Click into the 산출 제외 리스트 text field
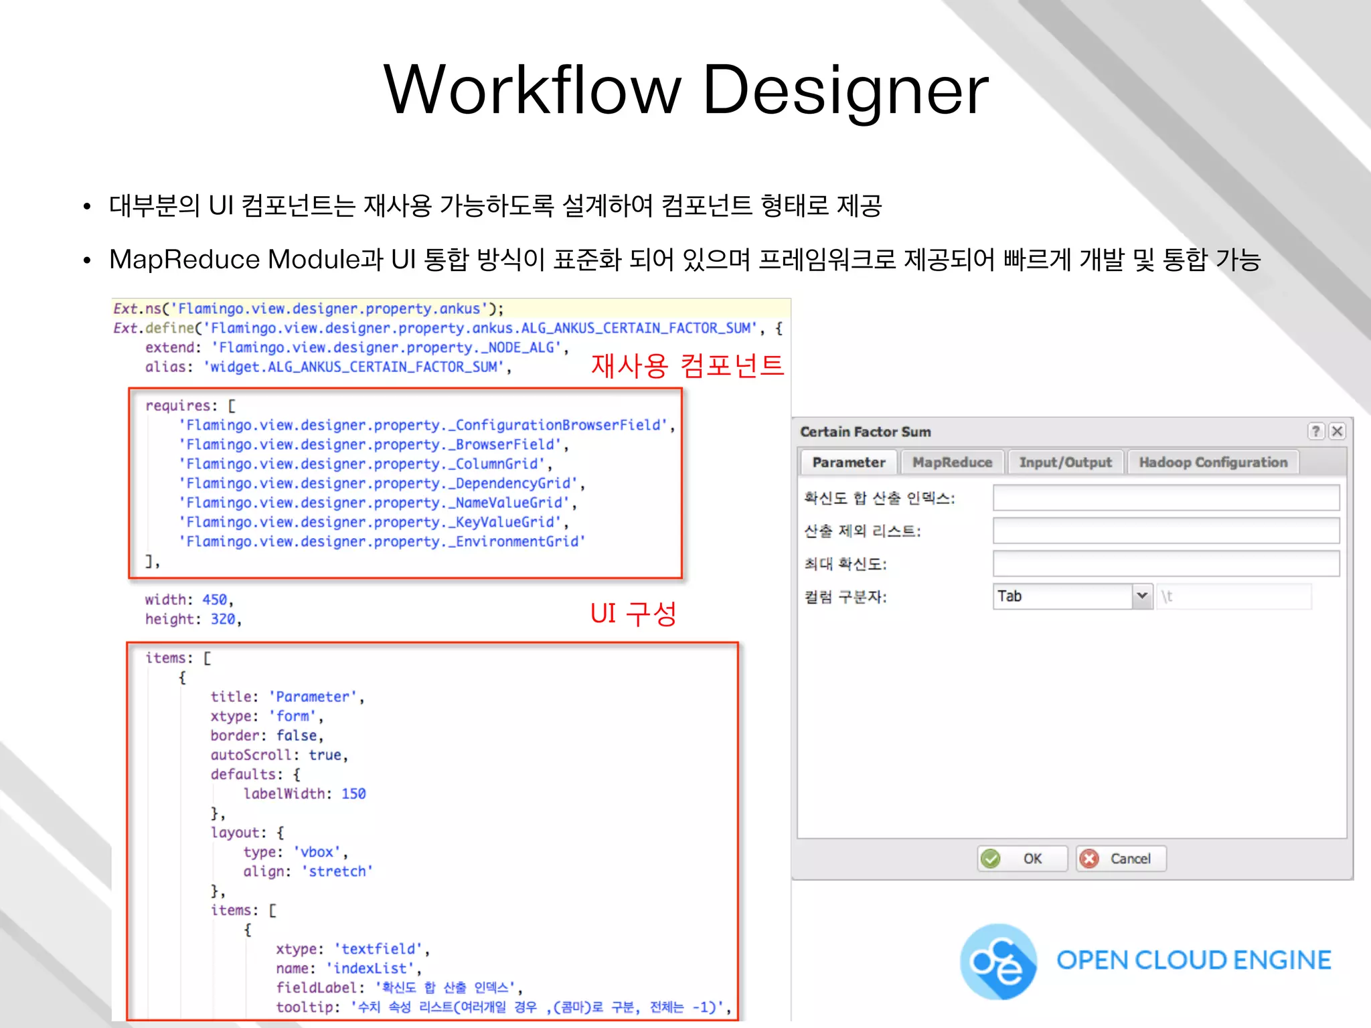1371x1028 pixels. (x=1165, y=531)
